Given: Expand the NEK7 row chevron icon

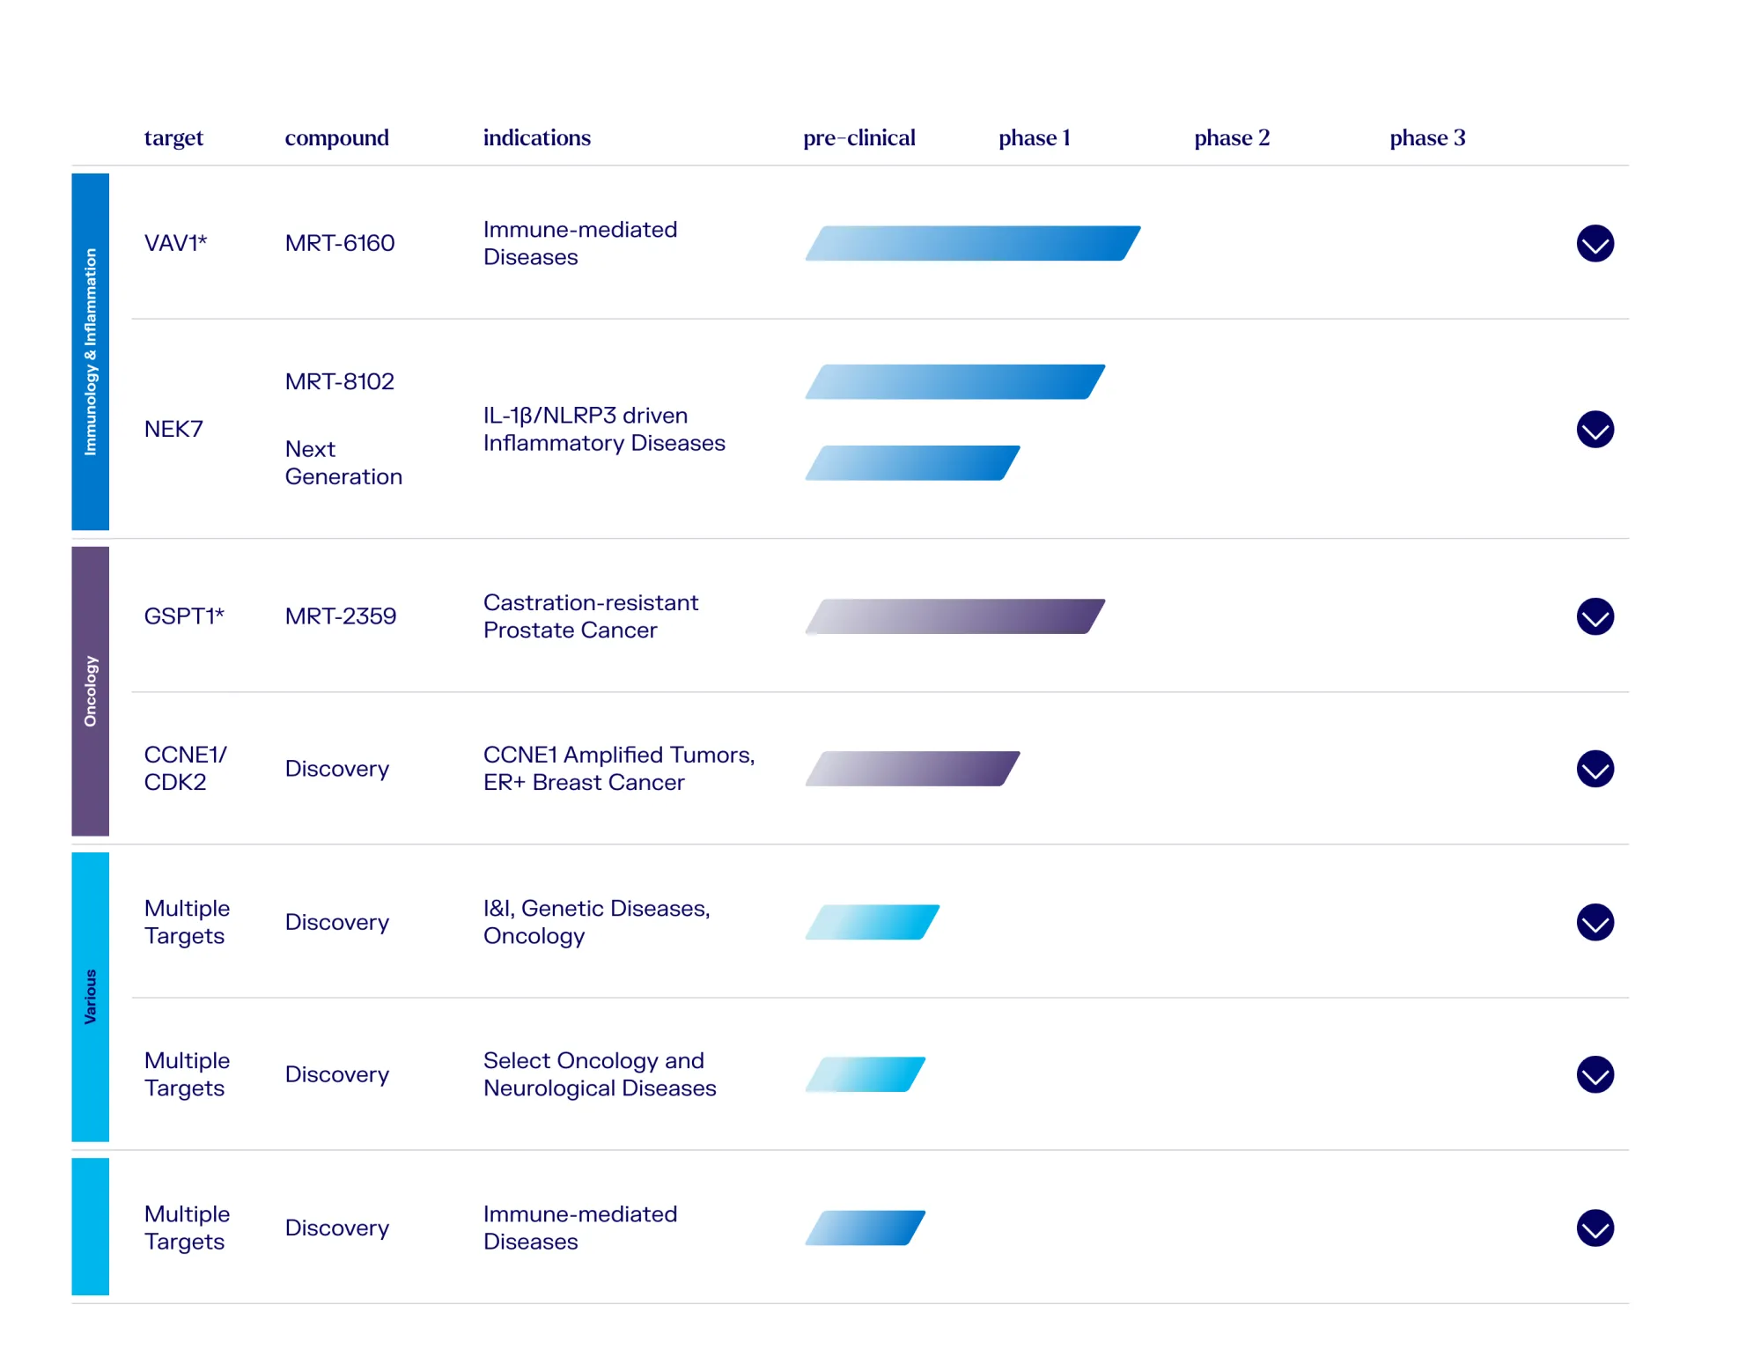Looking at the screenshot, I should click(x=1595, y=430).
